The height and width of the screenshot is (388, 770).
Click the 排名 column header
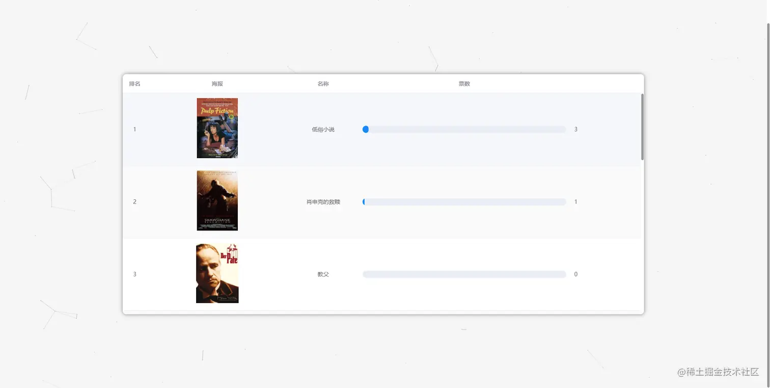tap(134, 84)
